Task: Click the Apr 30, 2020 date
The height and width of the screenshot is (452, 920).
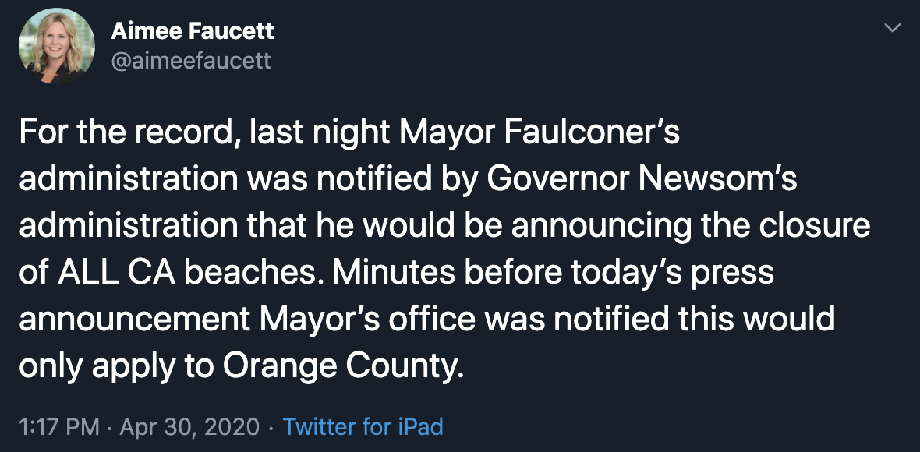Action: 189,427
